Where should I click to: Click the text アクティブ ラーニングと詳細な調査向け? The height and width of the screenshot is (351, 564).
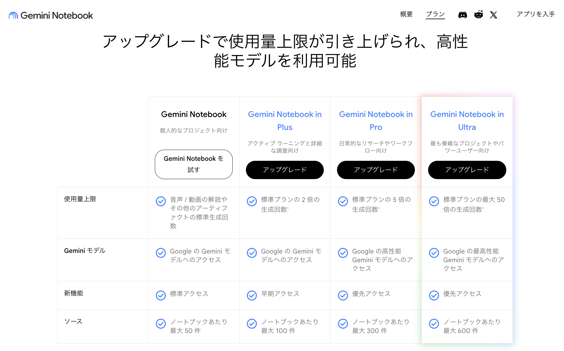(285, 147)
